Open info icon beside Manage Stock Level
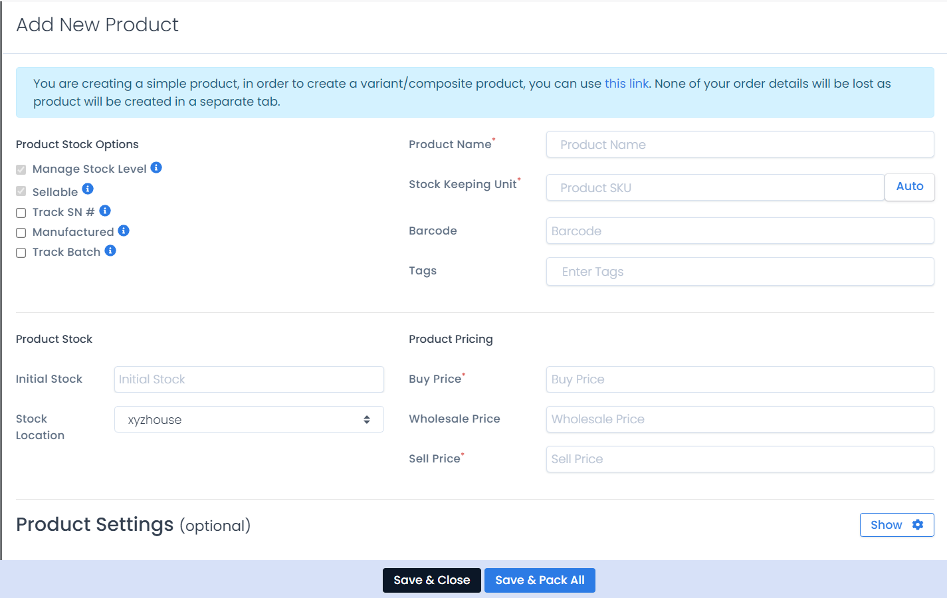The width and height of the screenshot is (947, 598). pos(156,167)
